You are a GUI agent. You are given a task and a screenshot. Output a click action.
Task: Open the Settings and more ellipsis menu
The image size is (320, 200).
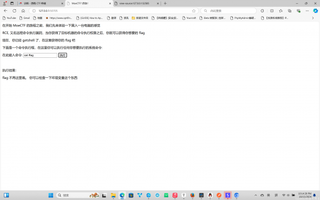(307, 11)
